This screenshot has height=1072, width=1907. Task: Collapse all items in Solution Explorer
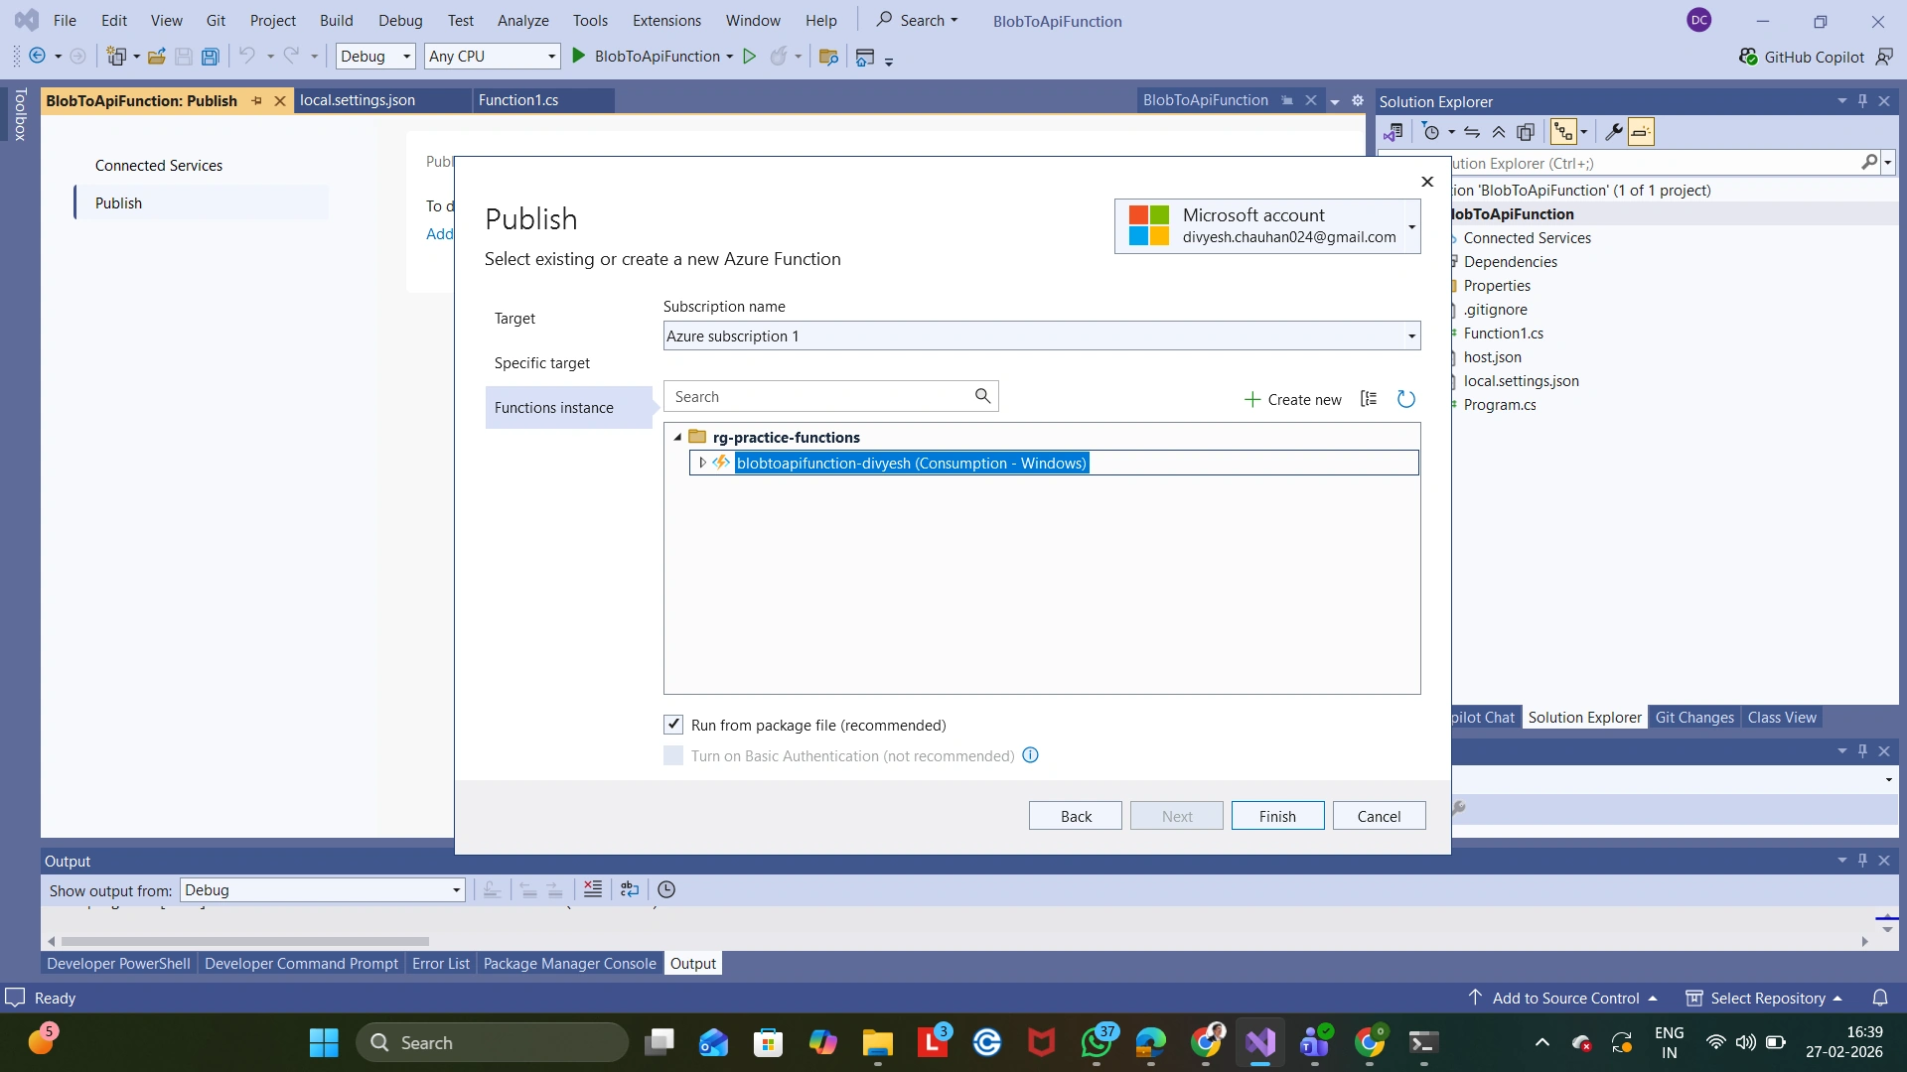tap(1499, 132)
